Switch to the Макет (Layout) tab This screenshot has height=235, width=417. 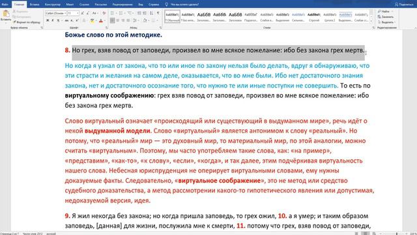click(70, 5)
